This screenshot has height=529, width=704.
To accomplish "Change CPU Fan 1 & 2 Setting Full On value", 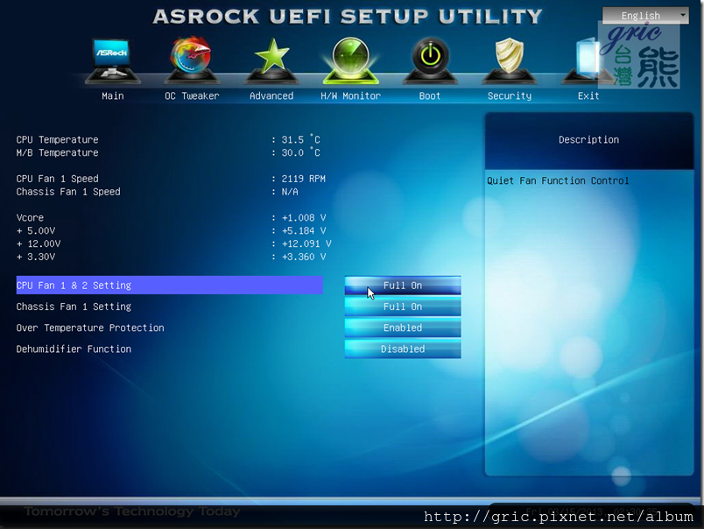I will tap(403, 286).
